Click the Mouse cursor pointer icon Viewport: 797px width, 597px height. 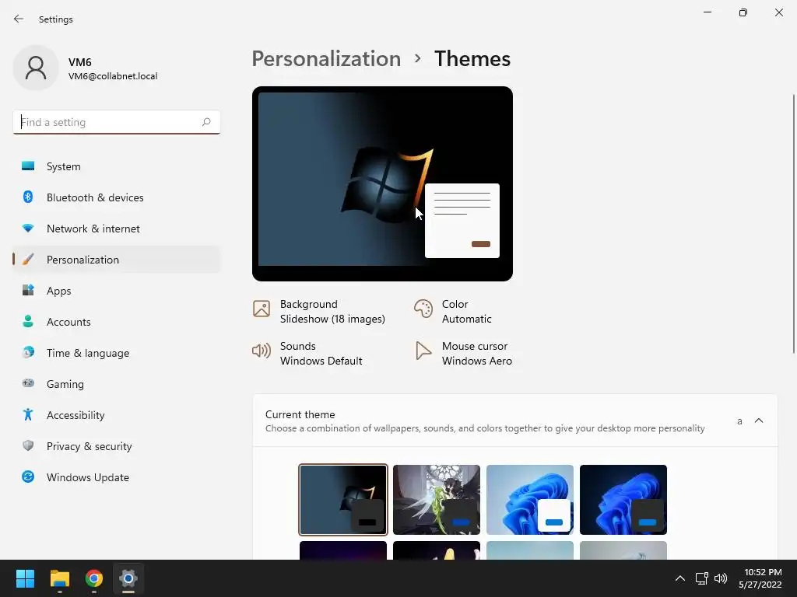423,351
